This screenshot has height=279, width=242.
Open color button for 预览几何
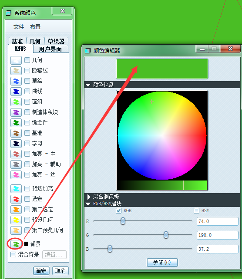(16, 220)
